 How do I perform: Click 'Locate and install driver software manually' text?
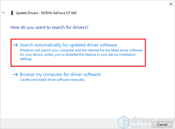[53, 80]
